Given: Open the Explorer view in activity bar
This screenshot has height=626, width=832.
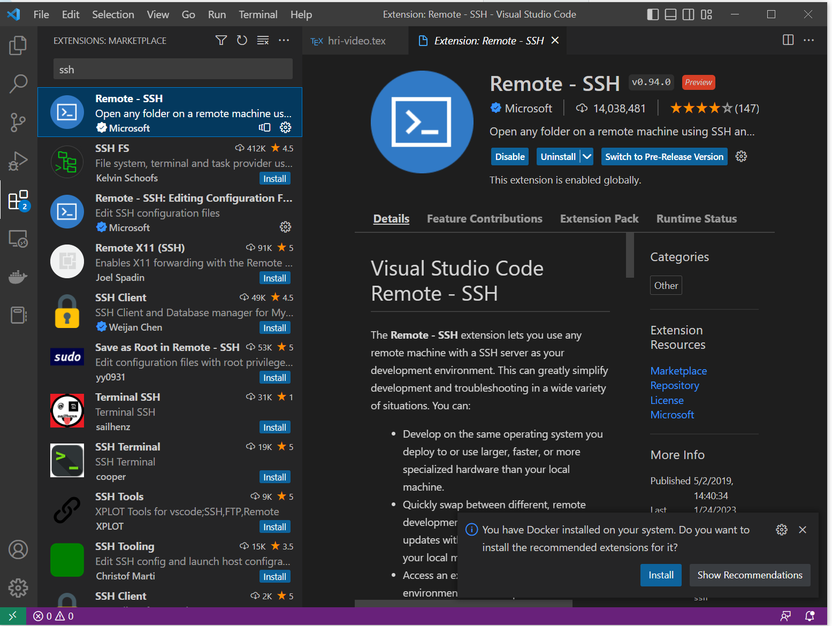Looking at the screenshot, I should tap(18, 45).
